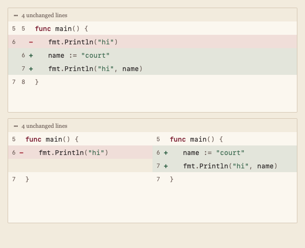Select added fmt.Println("hi", name) in right pane

tap(224, 165)
